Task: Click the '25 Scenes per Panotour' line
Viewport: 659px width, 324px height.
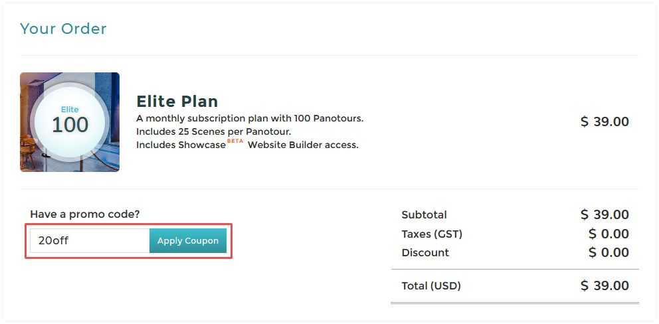Action: [x=213, y=131]
